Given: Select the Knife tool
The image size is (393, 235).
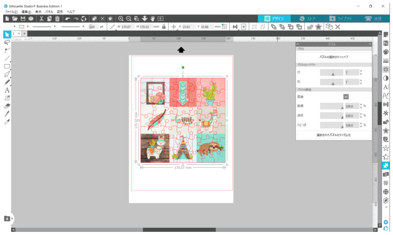Looking at the screenshot, I should 7,114.
